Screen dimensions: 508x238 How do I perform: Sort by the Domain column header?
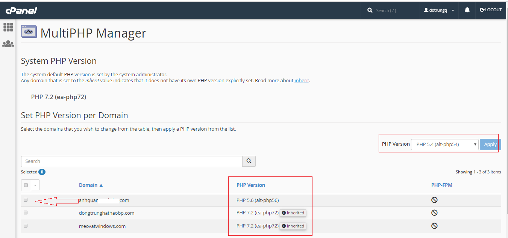[91, 185]
